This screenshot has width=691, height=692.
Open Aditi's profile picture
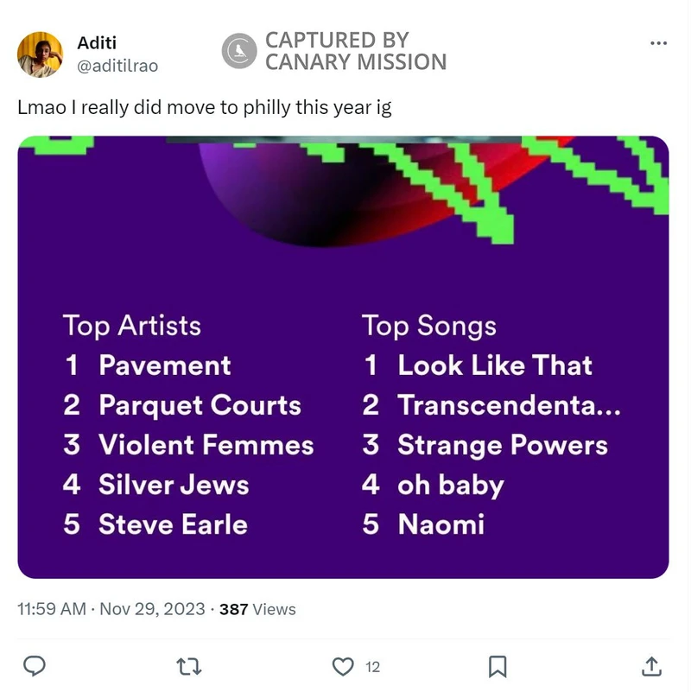(40, 54)
